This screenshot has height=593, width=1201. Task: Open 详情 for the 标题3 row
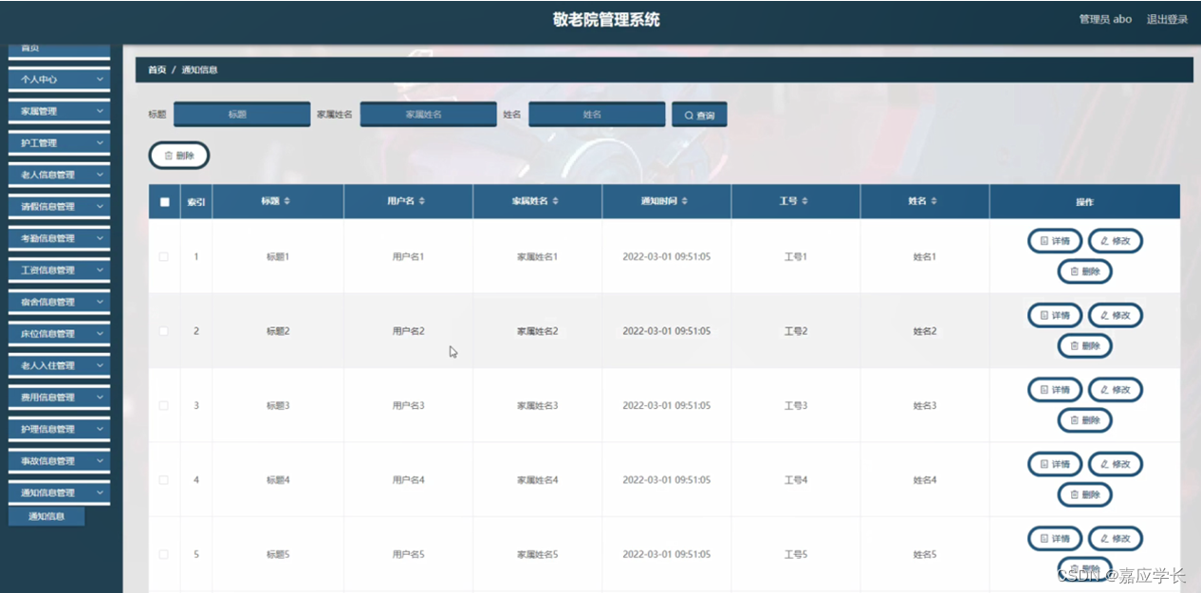(1055, 390)
